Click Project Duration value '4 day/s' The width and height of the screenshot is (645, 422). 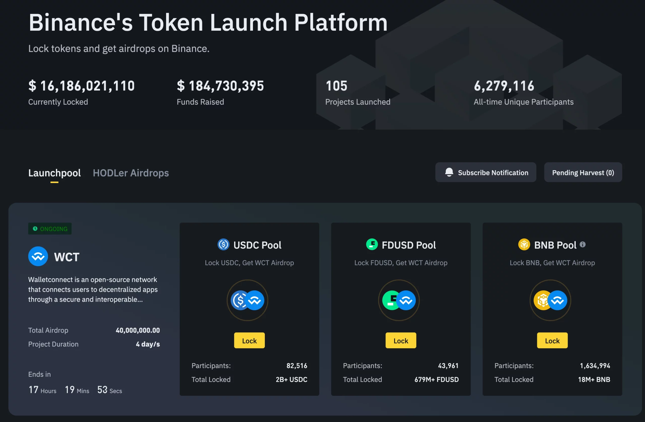(148, 344)
